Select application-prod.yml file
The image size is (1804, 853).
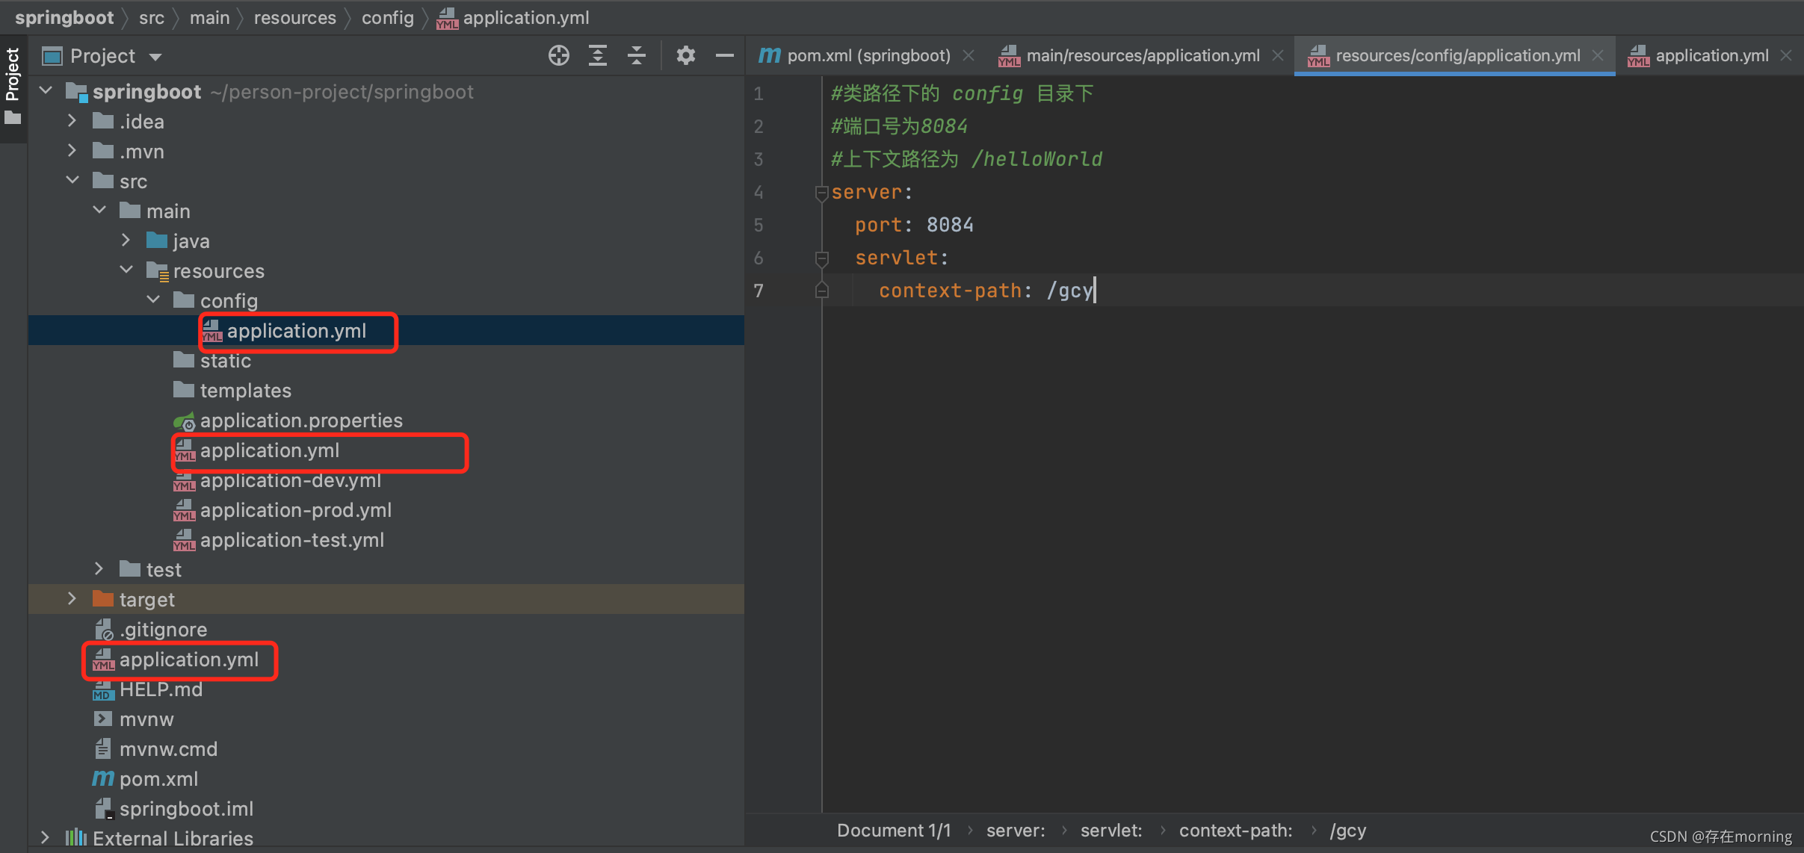pos(296,510)
